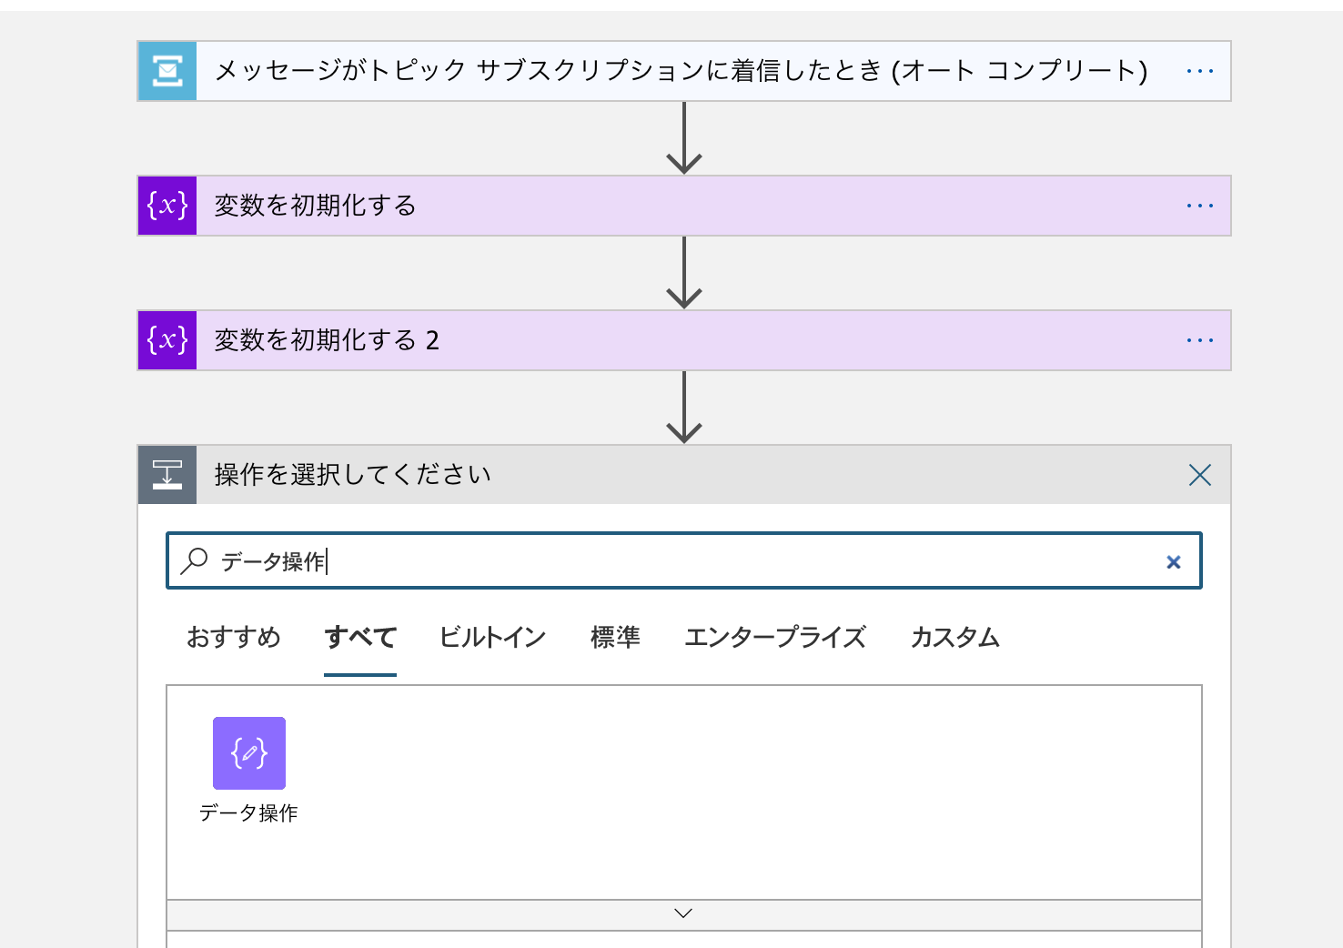Click the 操作を選択してください header icon

click(x=167, y=475)
